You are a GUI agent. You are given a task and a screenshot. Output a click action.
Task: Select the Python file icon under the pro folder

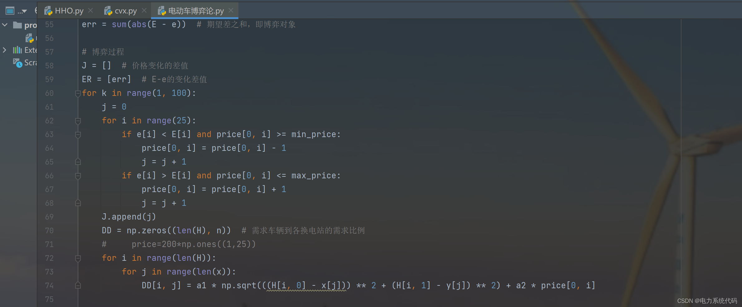[29, 38]
